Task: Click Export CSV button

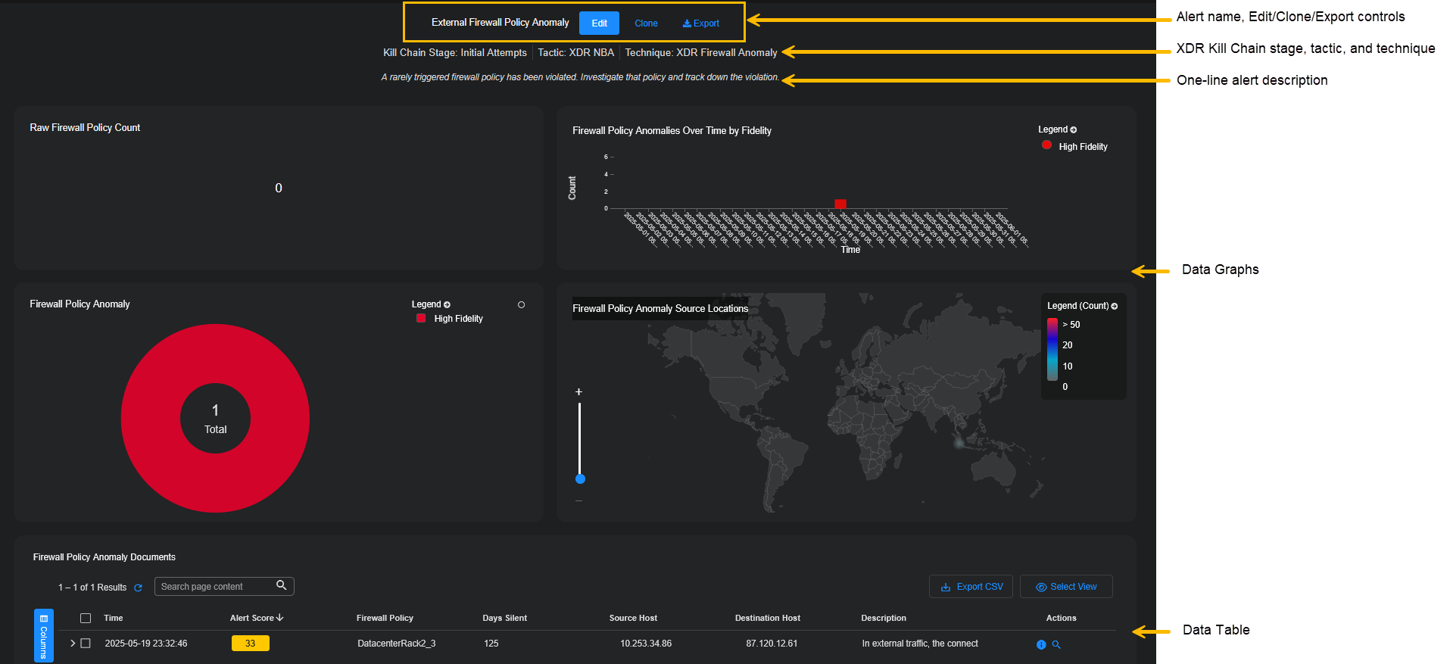Action: tap(971, 587)
